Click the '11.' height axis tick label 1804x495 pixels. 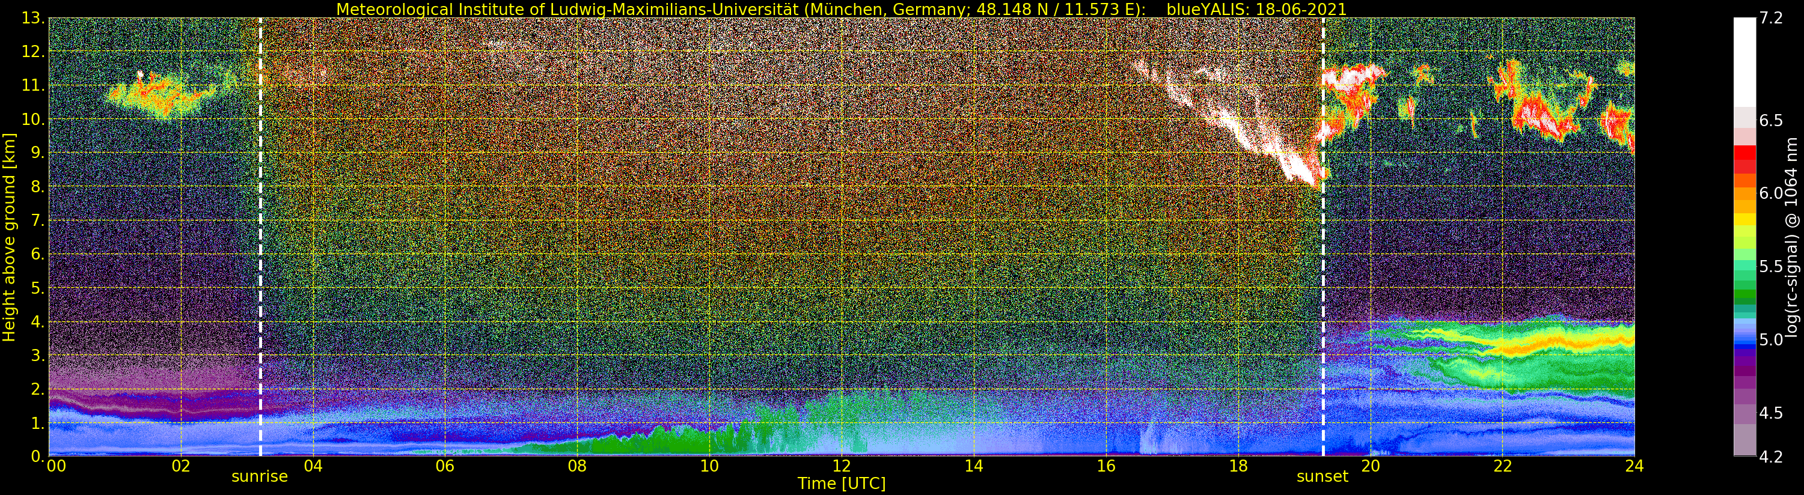point(33,85)
